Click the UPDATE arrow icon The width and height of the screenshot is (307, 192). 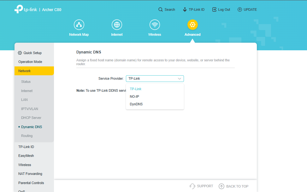[x=240, y=9]
